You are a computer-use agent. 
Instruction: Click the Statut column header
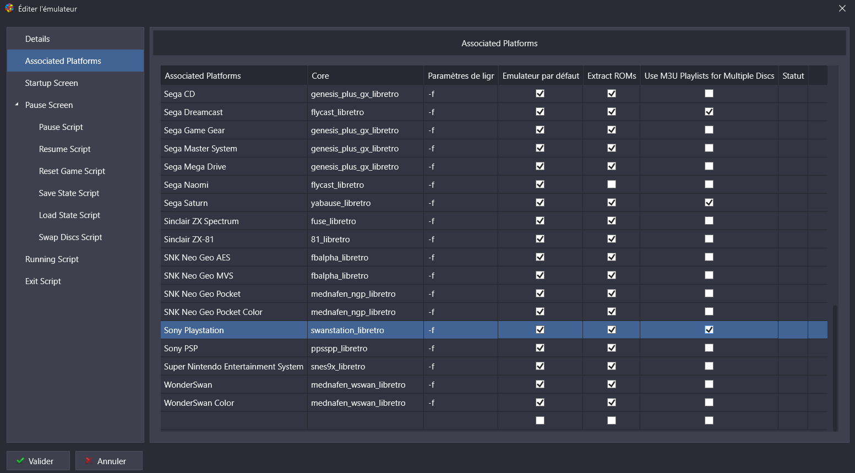tap(793, 75)
